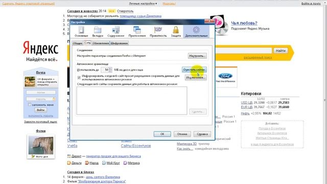
Task: Switch to the Шифрование tab
Action: pos(119,43)
